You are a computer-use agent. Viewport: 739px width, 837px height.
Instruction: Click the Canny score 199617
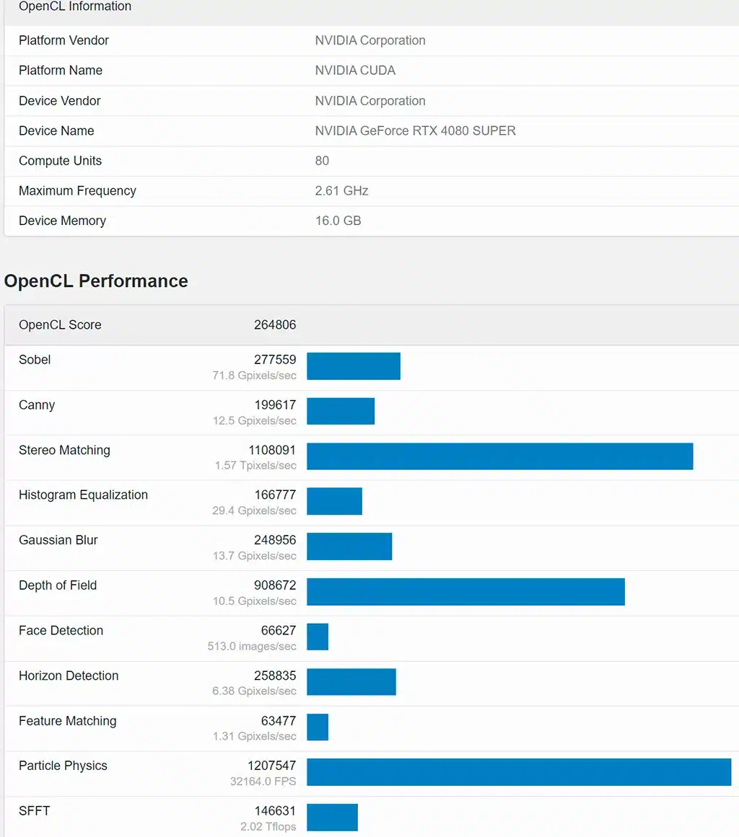(275, 404)
